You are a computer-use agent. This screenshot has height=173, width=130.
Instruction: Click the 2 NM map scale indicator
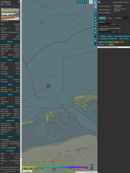27,171
